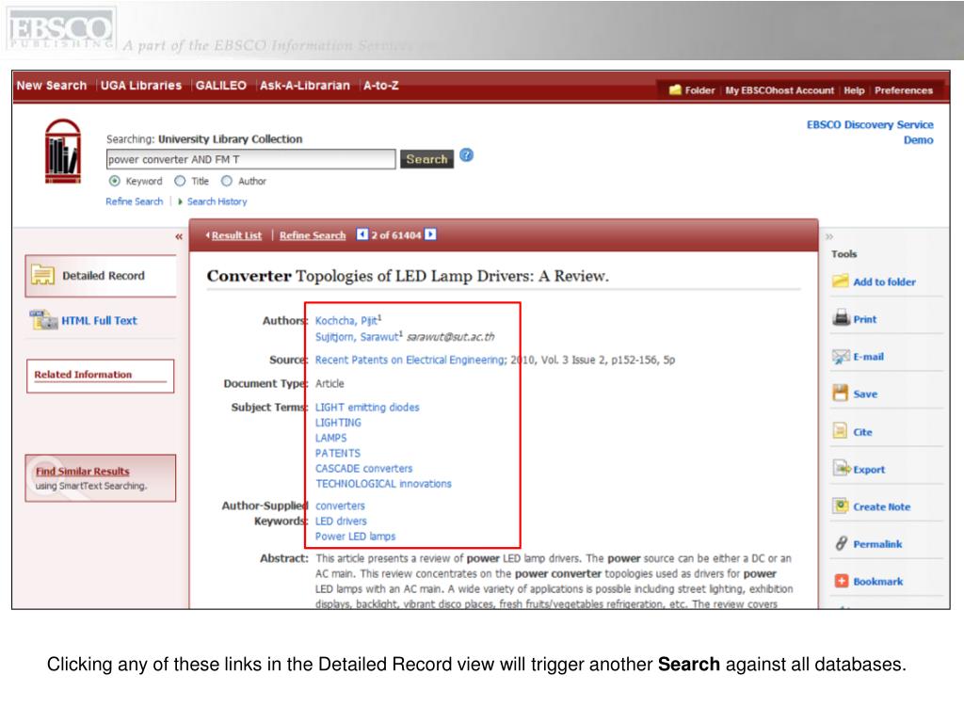Click in the search query field
The height and width of the screenshot is (723, 964).
[250, 159]
